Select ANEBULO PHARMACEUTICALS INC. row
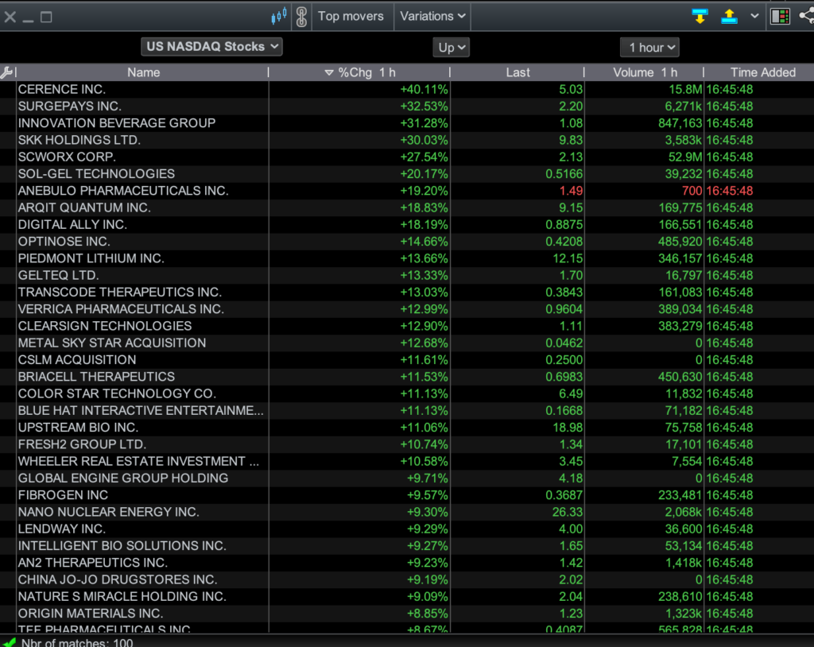Viewport: 814px width, 647px height. (407, 191)
